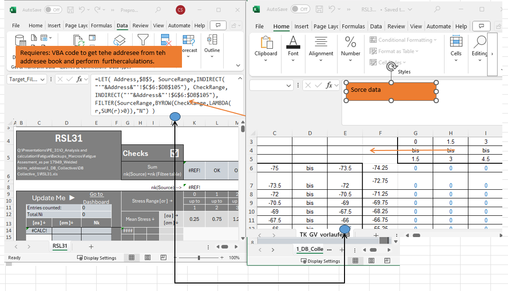Click the zoom slider in left status bar
Screen dimensions: 508x291
click(199, 258)
